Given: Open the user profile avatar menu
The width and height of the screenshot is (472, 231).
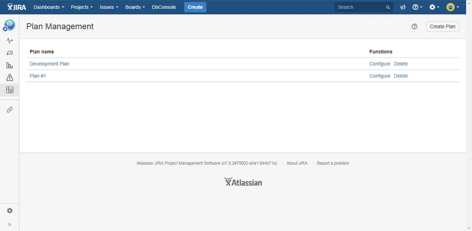Looking at the screenshot, I should (453, 7).
